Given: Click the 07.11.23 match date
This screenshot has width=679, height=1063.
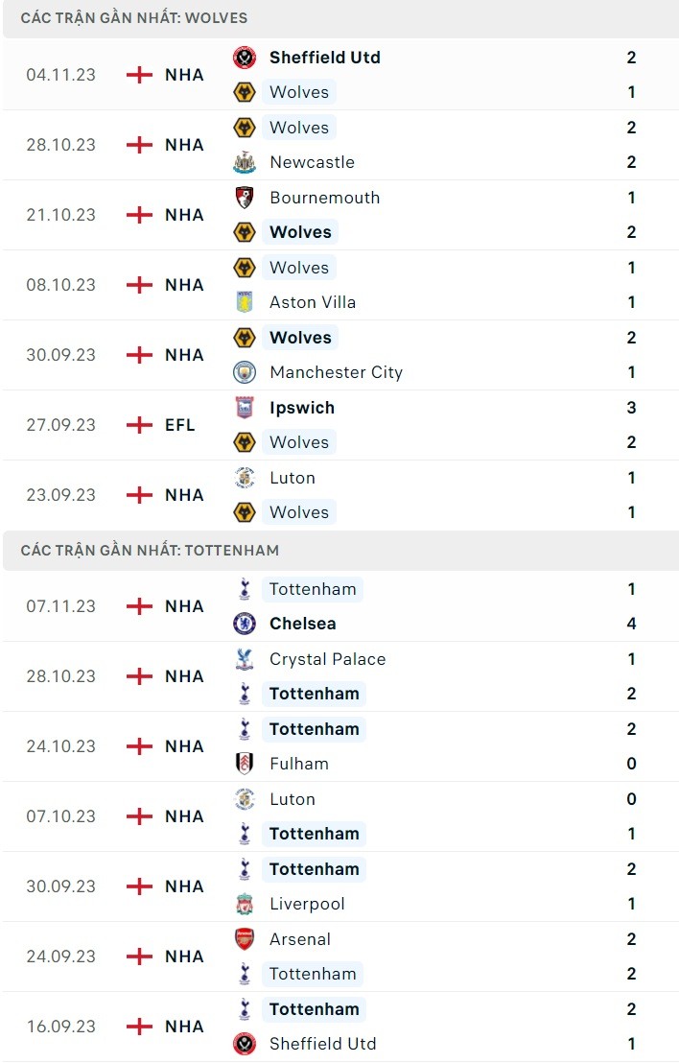Looking at the screenshot, I should tap(61, 606).
